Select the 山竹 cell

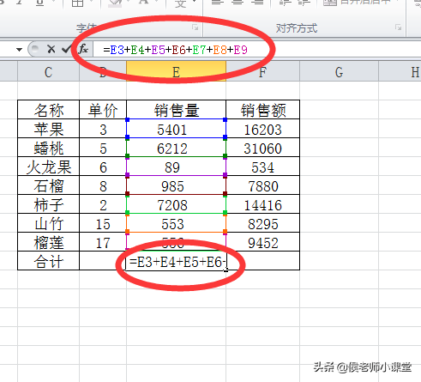pos(48,223)
